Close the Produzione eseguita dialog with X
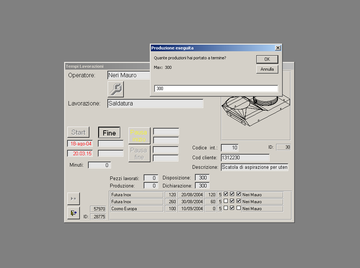The width and height of the screenshot is (360, 268). coord(278,48)
